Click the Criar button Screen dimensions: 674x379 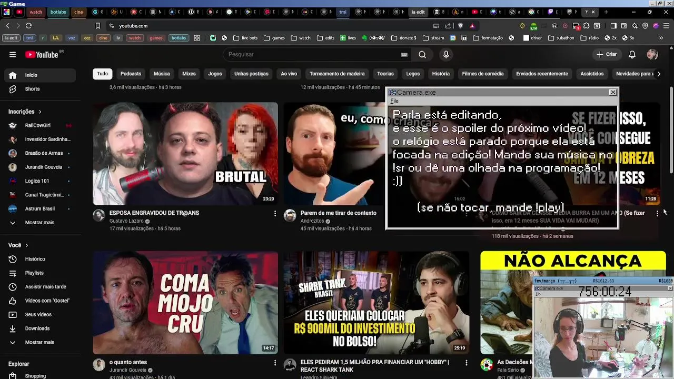coord(606,54)
